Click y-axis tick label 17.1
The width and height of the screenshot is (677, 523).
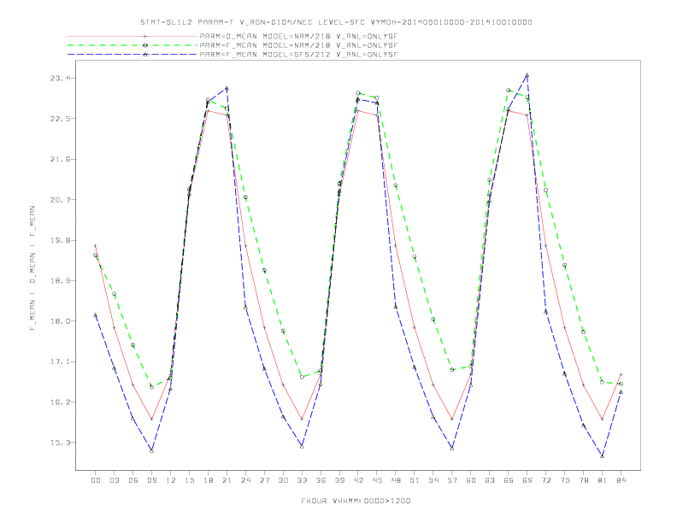coord(60,361)
